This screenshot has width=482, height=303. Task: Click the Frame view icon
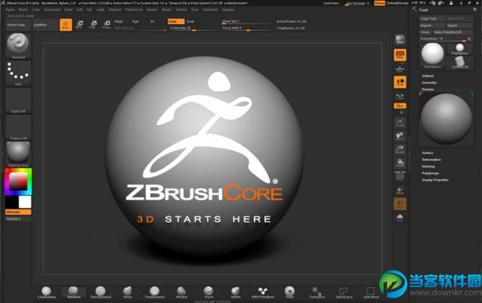pyautogui.click(x=400, y=122)
